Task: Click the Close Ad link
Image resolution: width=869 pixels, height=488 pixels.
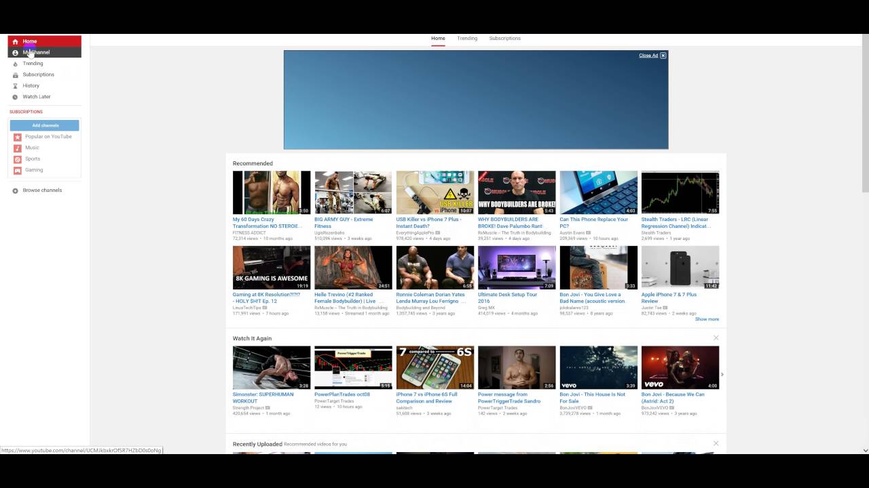Action: 648,56
